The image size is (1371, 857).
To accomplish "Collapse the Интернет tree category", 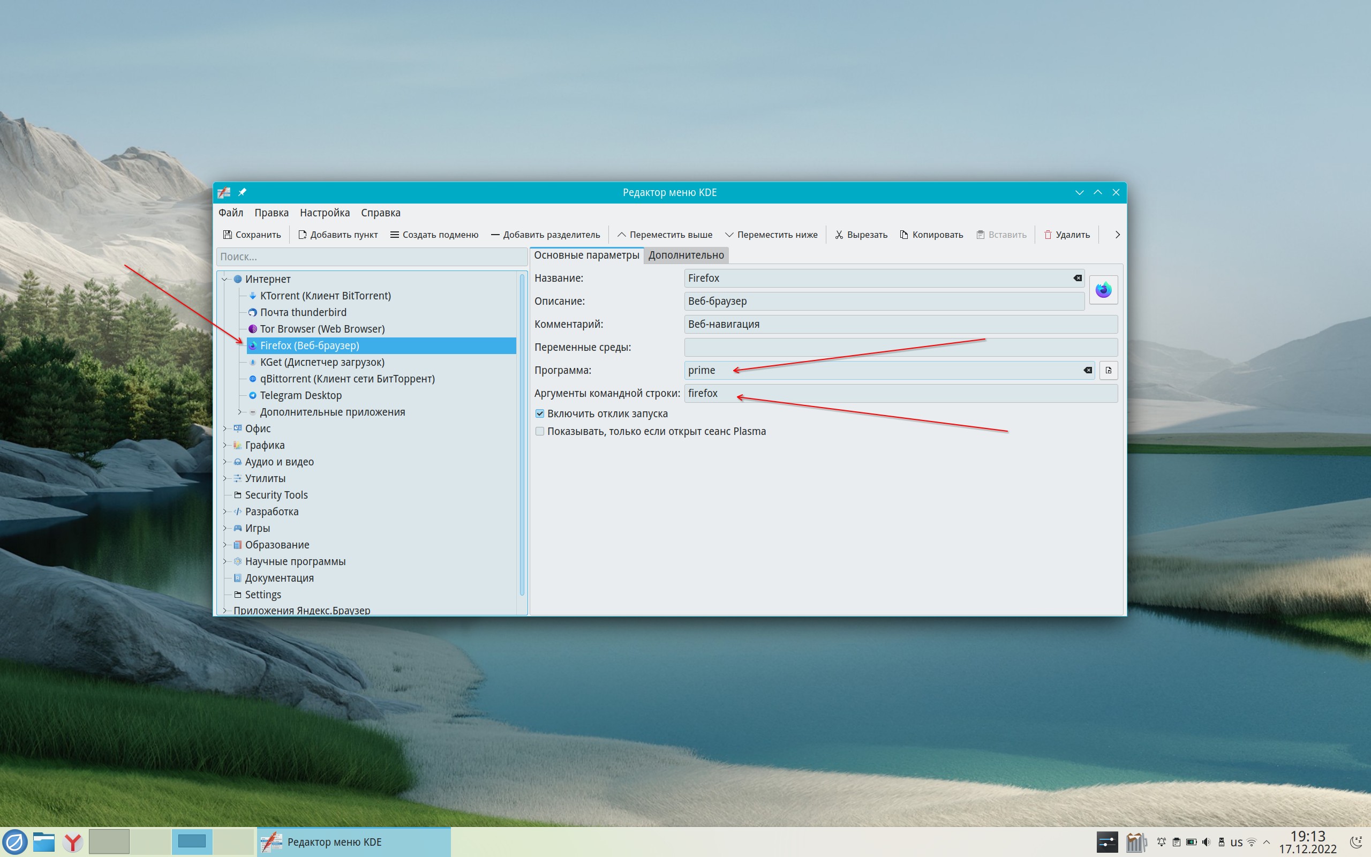I will [225, 279].
